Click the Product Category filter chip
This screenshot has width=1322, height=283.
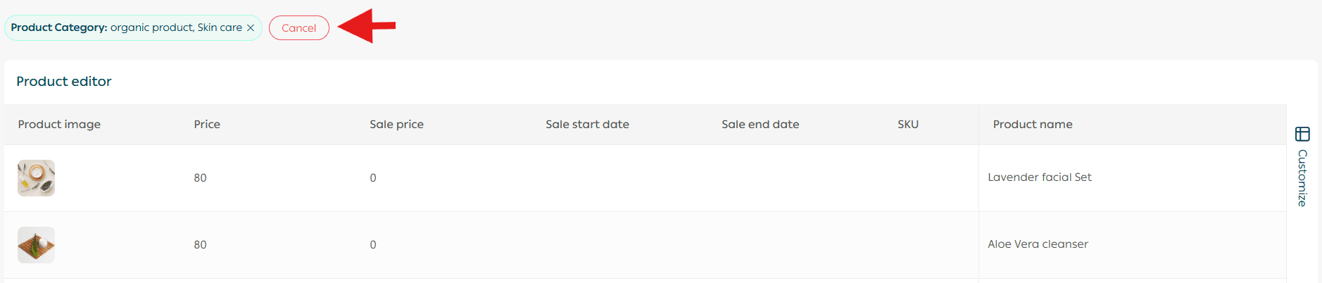click(127, 27)
